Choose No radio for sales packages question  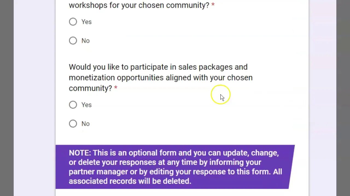click(73, 124)
